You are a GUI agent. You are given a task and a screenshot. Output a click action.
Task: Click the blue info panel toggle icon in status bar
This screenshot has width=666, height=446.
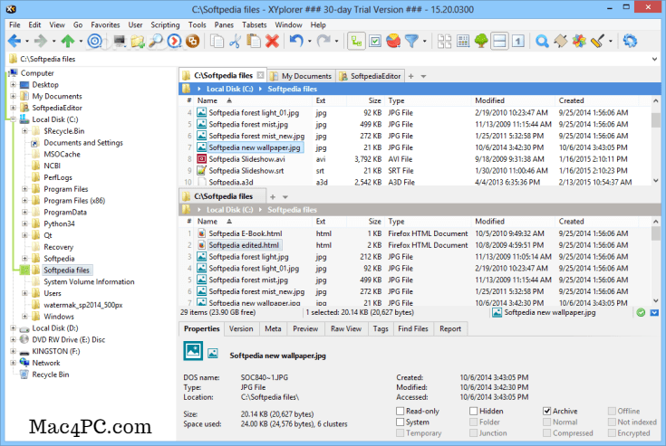coord(654,312)
